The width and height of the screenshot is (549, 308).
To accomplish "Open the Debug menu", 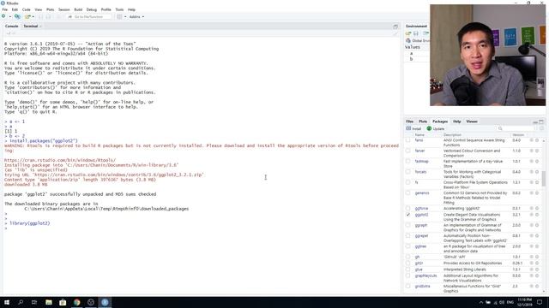I will click(92, 9).
